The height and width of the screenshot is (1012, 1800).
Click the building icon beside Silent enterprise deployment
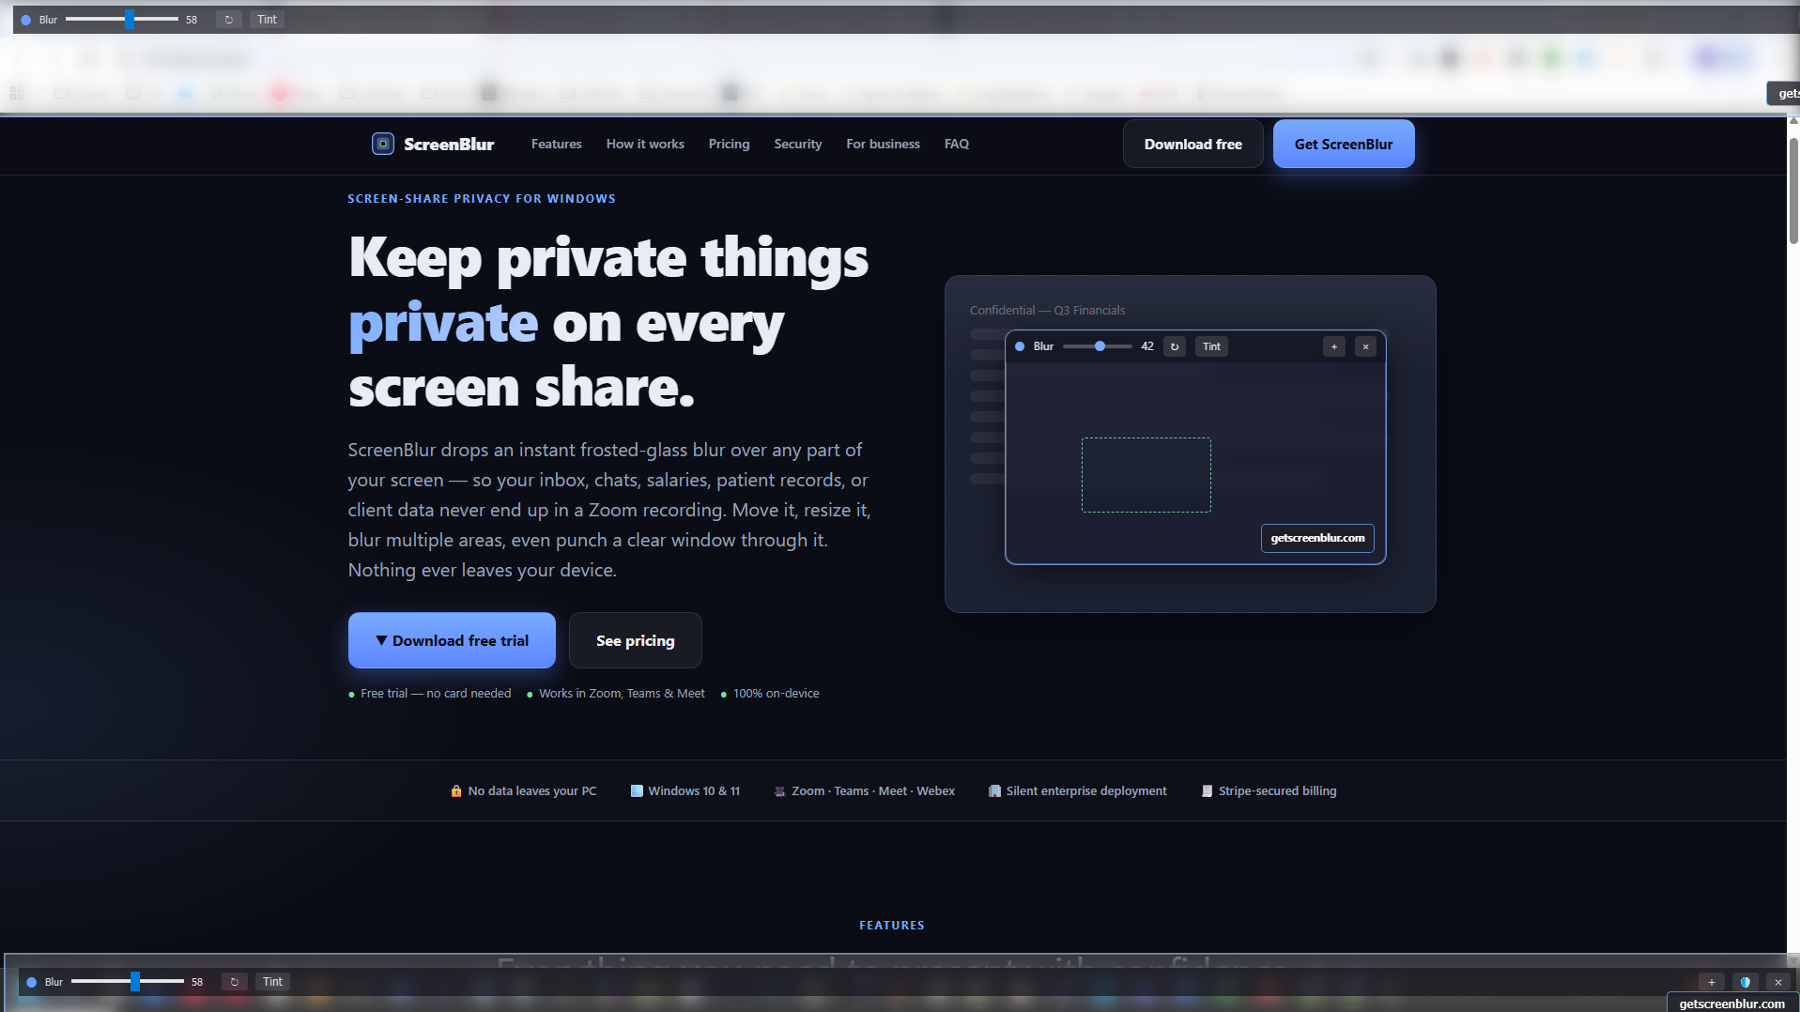(994, 791)
